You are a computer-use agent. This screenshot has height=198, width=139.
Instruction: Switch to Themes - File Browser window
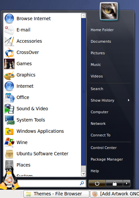(x=56, y=194)
